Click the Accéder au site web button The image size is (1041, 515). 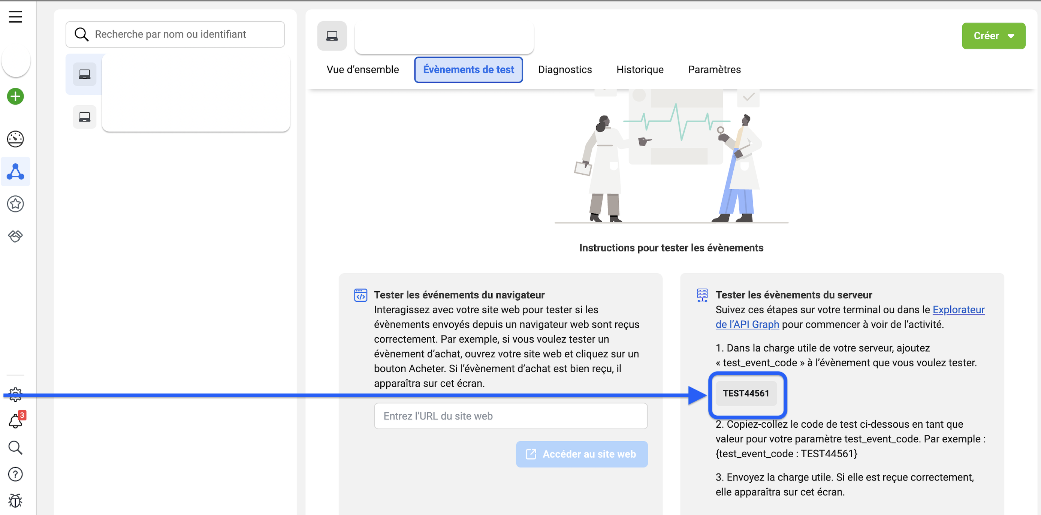click(581, 454)
